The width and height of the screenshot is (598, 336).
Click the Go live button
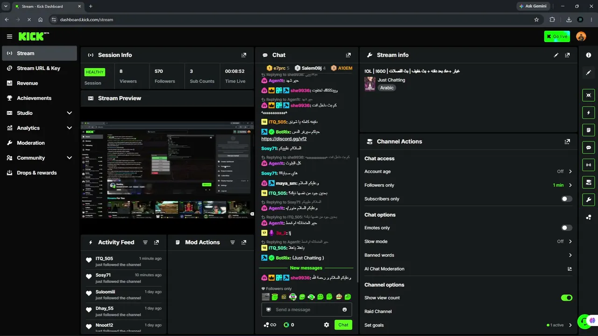point(557,36)
